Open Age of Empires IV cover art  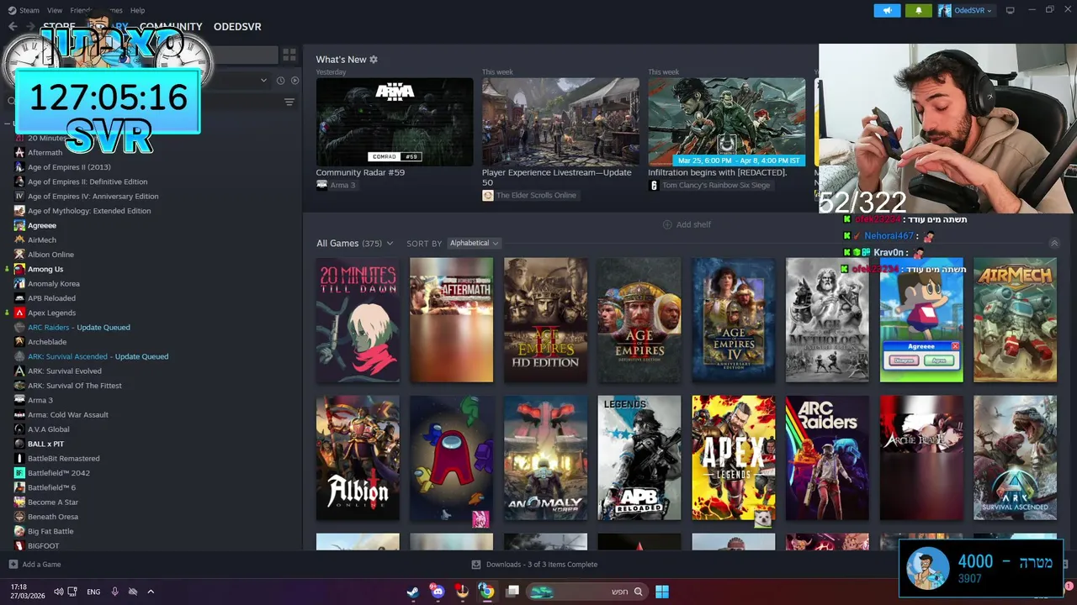[x=733, y=320]
